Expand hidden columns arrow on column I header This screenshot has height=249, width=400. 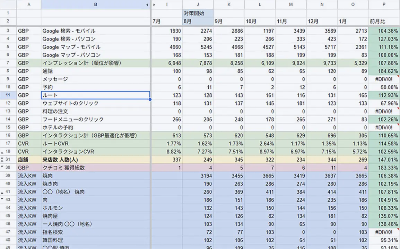(x=154, y=5)
